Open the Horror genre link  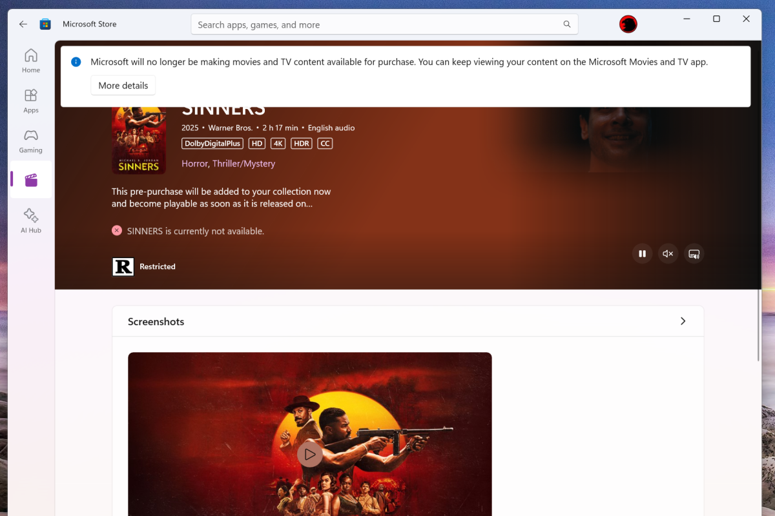194,164
